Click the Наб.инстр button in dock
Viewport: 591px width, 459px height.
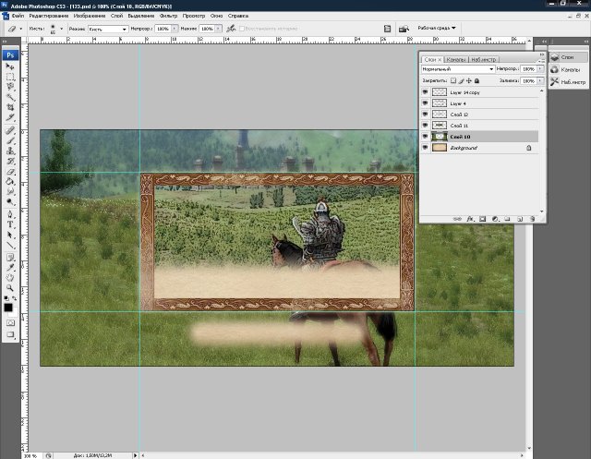click(x=567, y=82)
